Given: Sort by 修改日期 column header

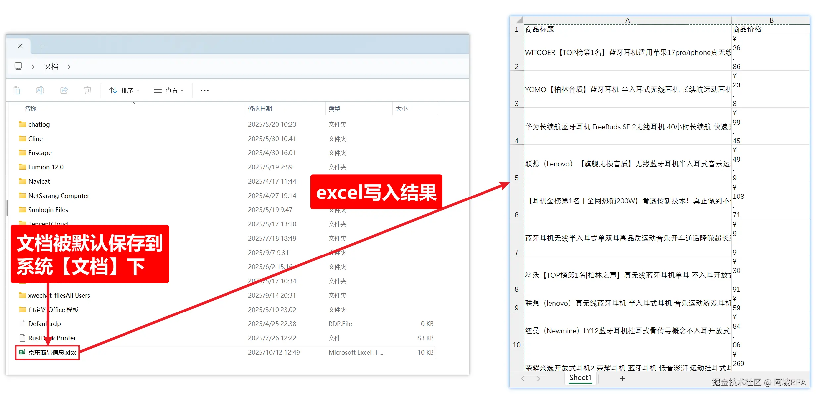Looking at the screenshot, I should (260, 109).
